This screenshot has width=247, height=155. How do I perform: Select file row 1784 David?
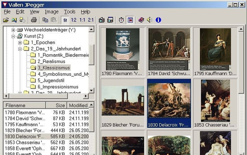click(x=46, y=119)
